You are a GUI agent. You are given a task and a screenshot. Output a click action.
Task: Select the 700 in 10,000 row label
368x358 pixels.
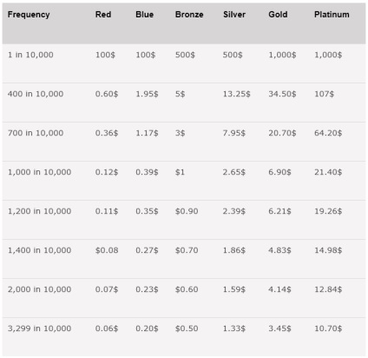point(36,133)
